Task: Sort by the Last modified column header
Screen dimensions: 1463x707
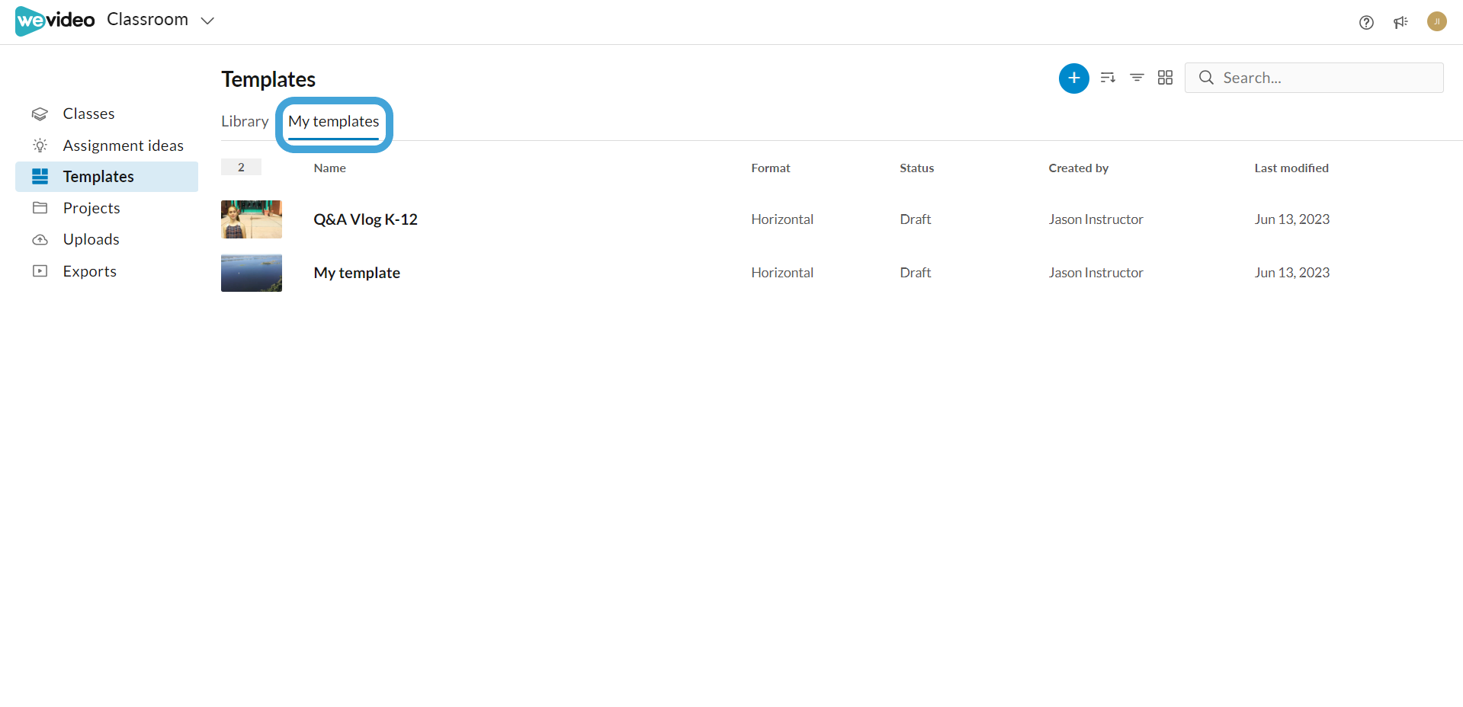Action: (x=1291, y=168)
